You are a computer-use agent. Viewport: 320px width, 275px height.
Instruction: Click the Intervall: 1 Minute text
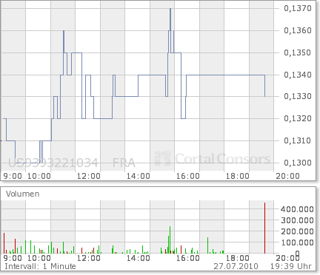(40, 266)
